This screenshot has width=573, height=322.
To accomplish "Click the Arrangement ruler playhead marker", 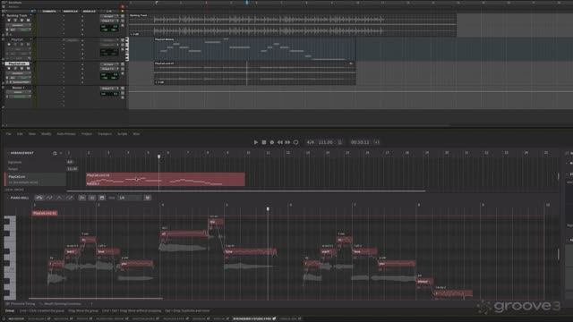I will click(x=159, y=157).
